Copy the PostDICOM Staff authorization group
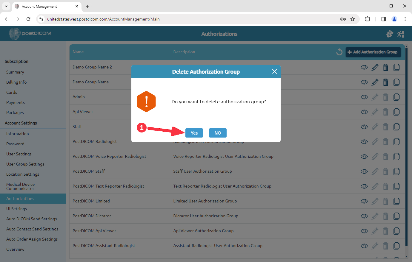This screenshot has width=412, height=262. click(396, 171)
